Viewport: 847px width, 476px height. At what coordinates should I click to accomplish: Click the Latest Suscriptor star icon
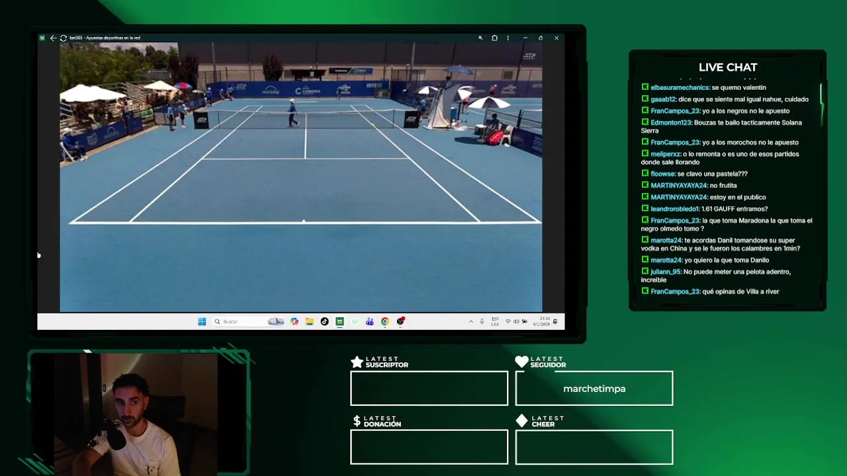pyautogui.click(x=357, y=362)
